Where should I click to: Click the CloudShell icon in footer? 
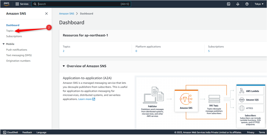pos(5,132)
